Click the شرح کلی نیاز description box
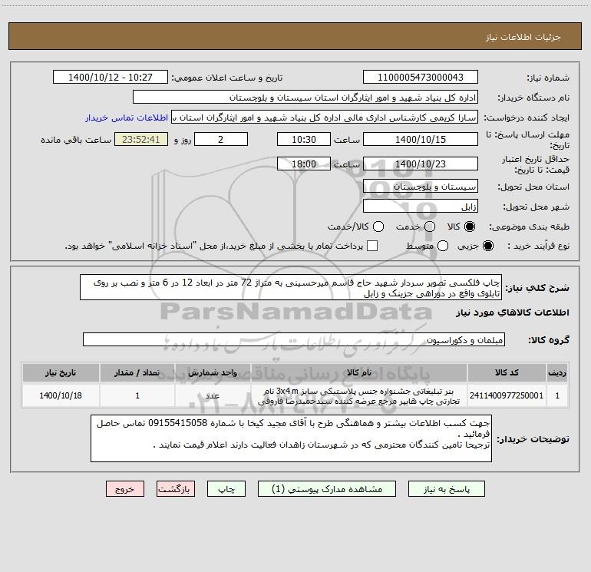 (x=291, y=288)
